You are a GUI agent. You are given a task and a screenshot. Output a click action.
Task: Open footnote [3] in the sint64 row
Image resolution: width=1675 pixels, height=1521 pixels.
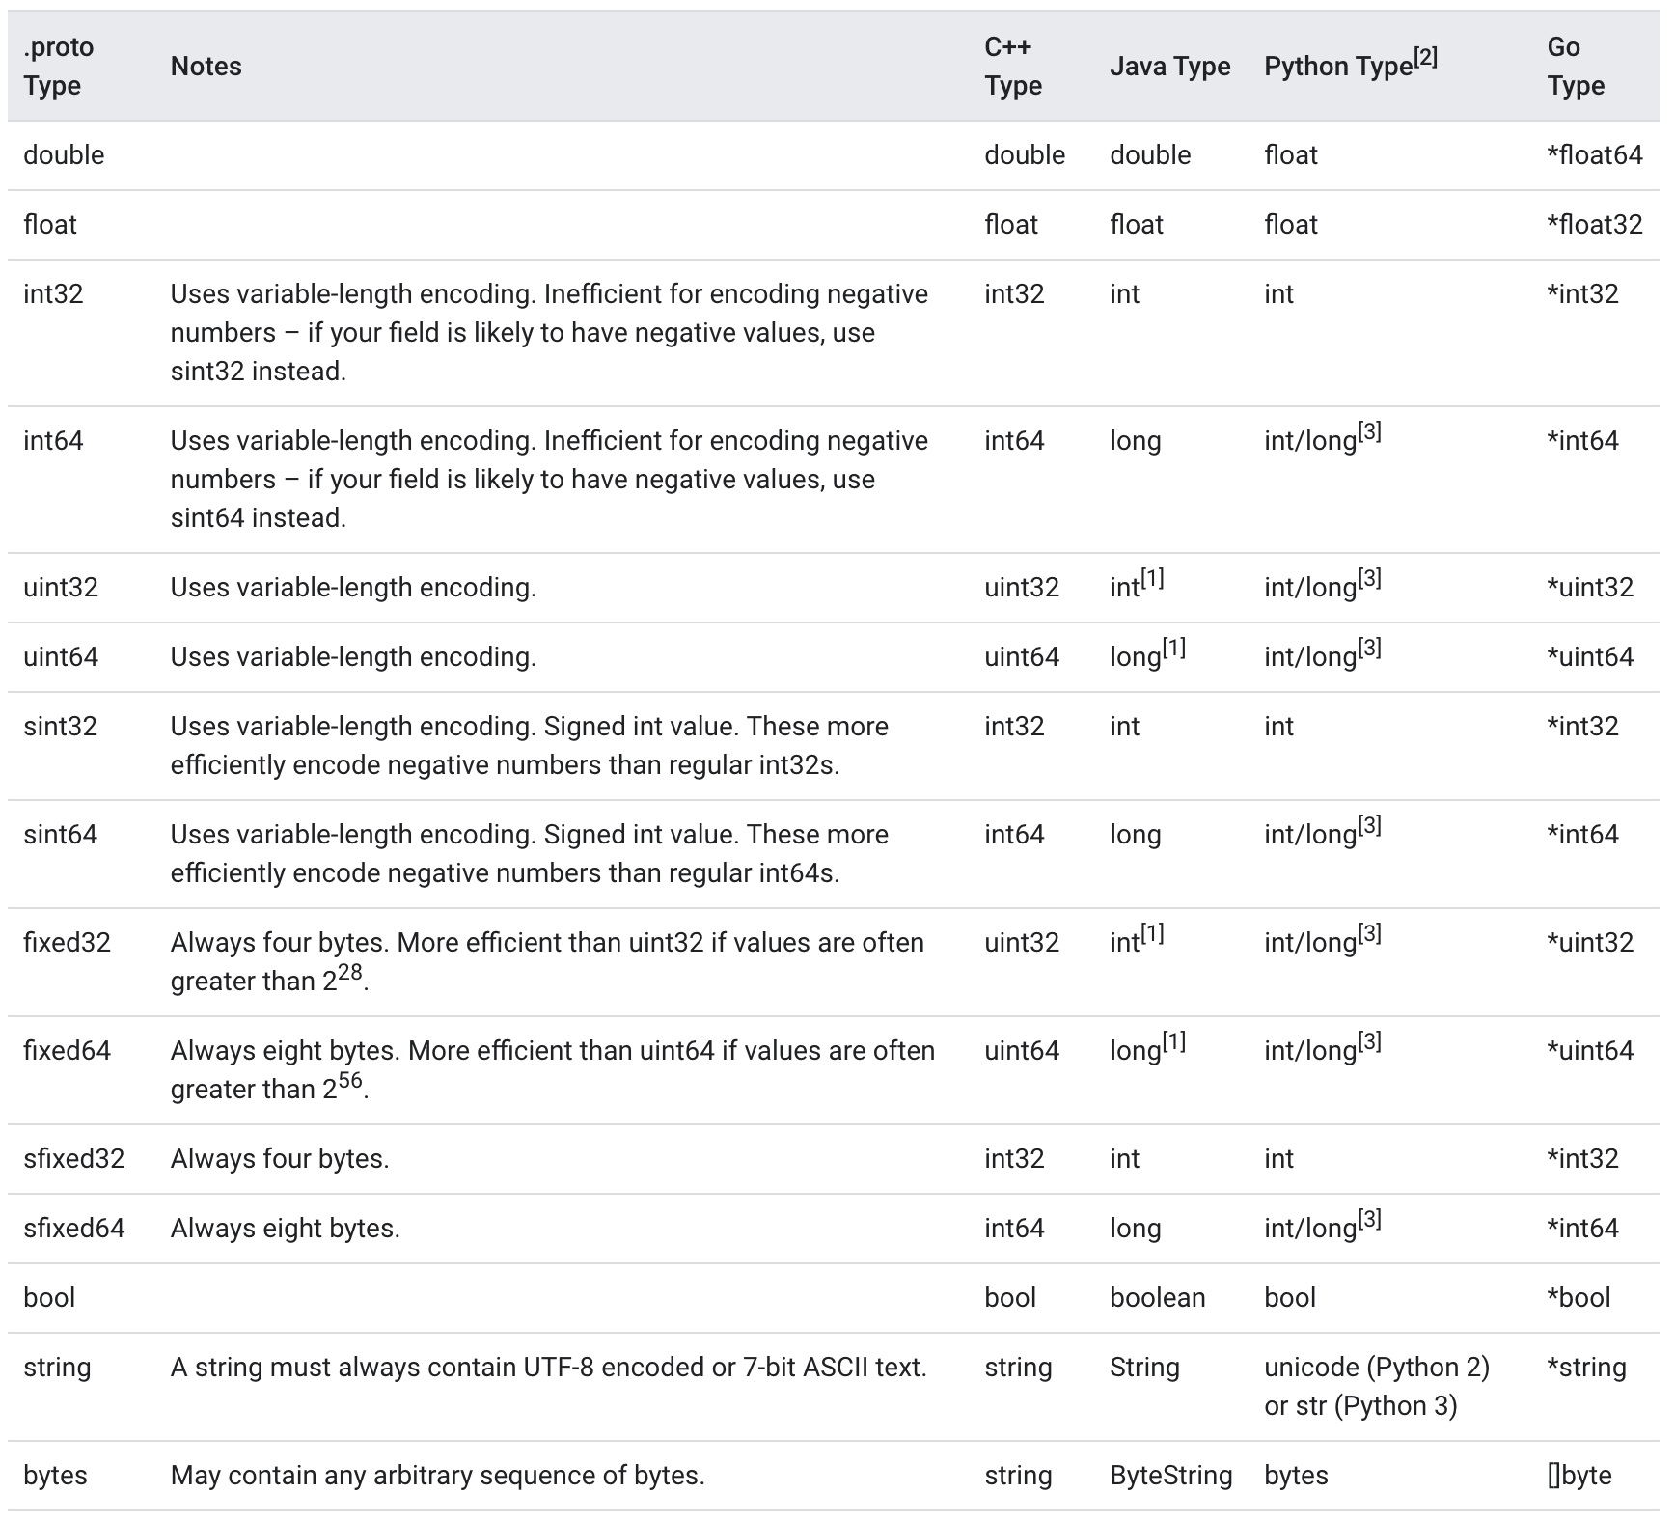(x=1370, y=826)
